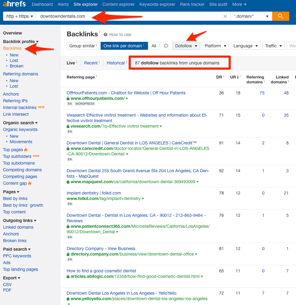Switch to the Recent backlinks tab
296x305 pixels.
click(91, 63)
